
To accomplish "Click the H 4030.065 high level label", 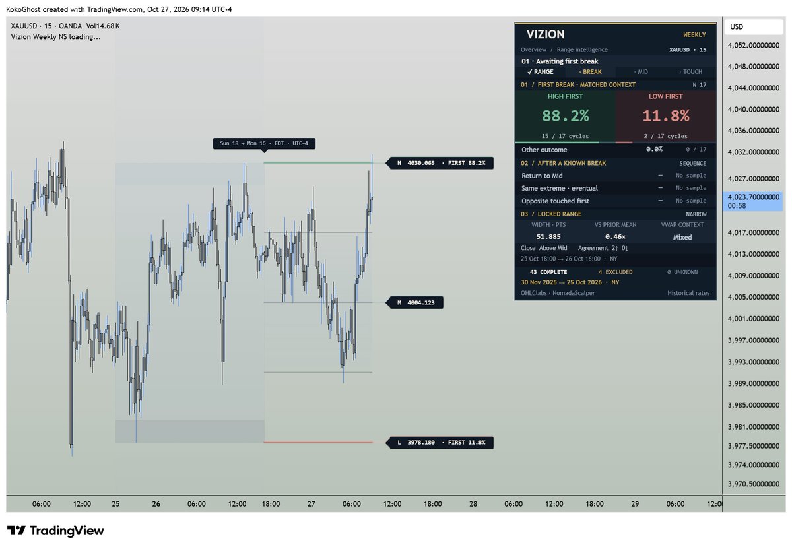I will point(441,162).
